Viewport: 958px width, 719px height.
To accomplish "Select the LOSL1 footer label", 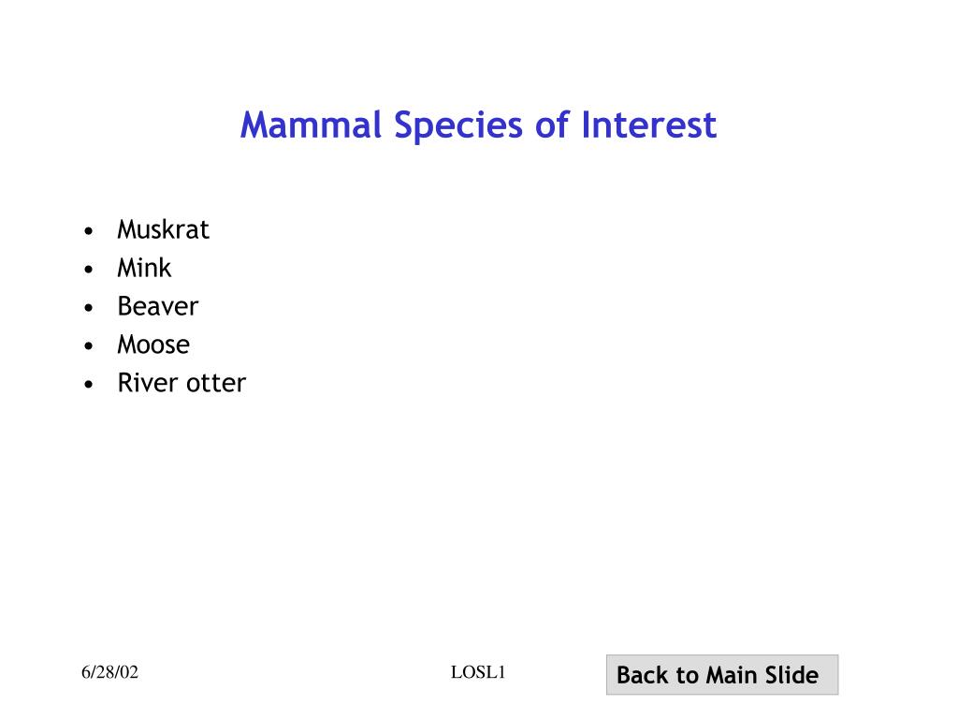I will pos(478,672).
